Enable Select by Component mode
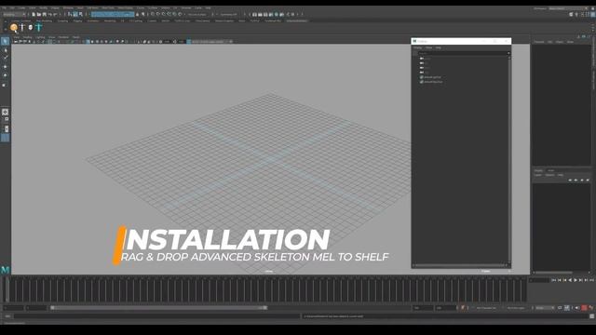Image resolution: width=596 pixels, height=335 pixels. click(81, 15)
